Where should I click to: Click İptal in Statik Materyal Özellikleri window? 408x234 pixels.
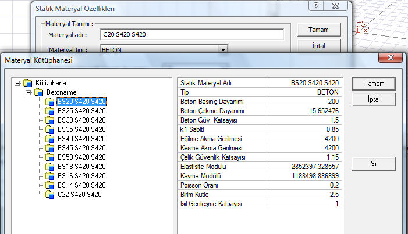click(x=319, y=46)
